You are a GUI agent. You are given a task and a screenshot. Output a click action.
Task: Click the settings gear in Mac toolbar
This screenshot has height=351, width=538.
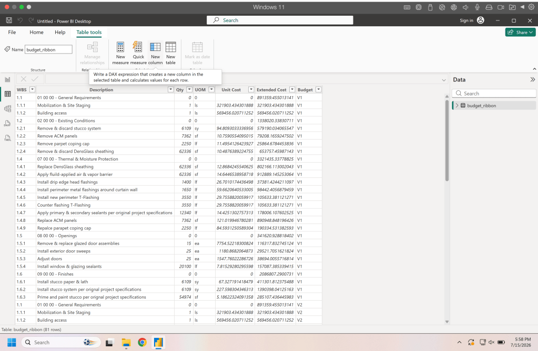531,7
